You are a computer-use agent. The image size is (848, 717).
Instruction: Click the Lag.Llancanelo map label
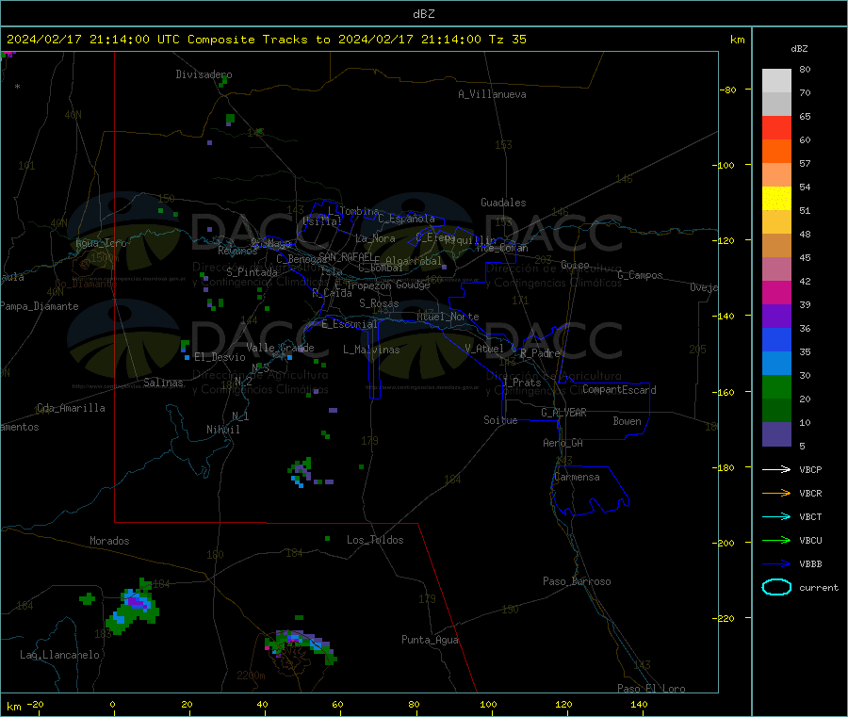point(60,655)
